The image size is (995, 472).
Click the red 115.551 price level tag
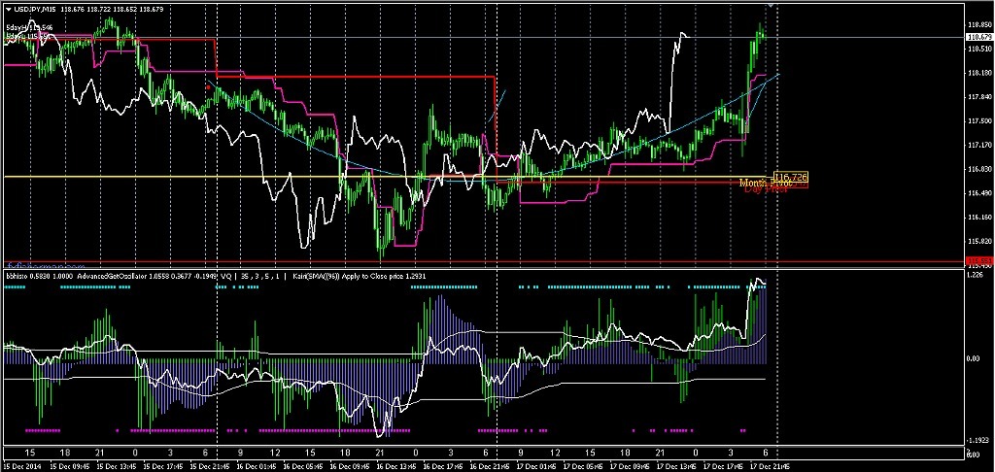[x=979, y=261]
